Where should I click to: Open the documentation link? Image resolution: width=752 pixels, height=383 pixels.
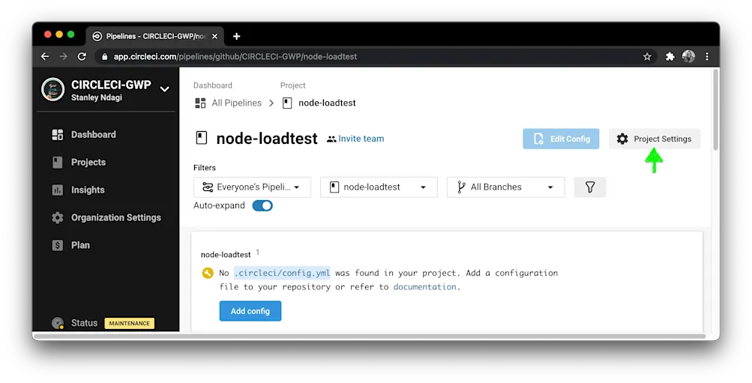pos(425,286)
